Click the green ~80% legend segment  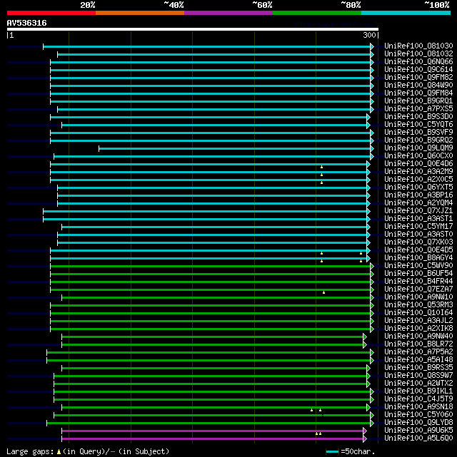[x=317, y=13]
